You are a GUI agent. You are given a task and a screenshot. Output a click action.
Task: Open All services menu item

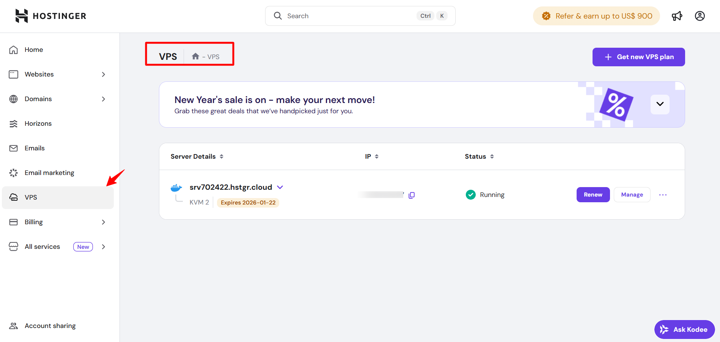(x=58, y=247)
